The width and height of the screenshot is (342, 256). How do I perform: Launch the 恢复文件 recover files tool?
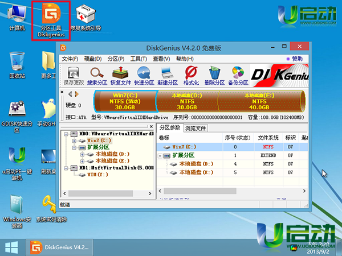tap(120, 76)
